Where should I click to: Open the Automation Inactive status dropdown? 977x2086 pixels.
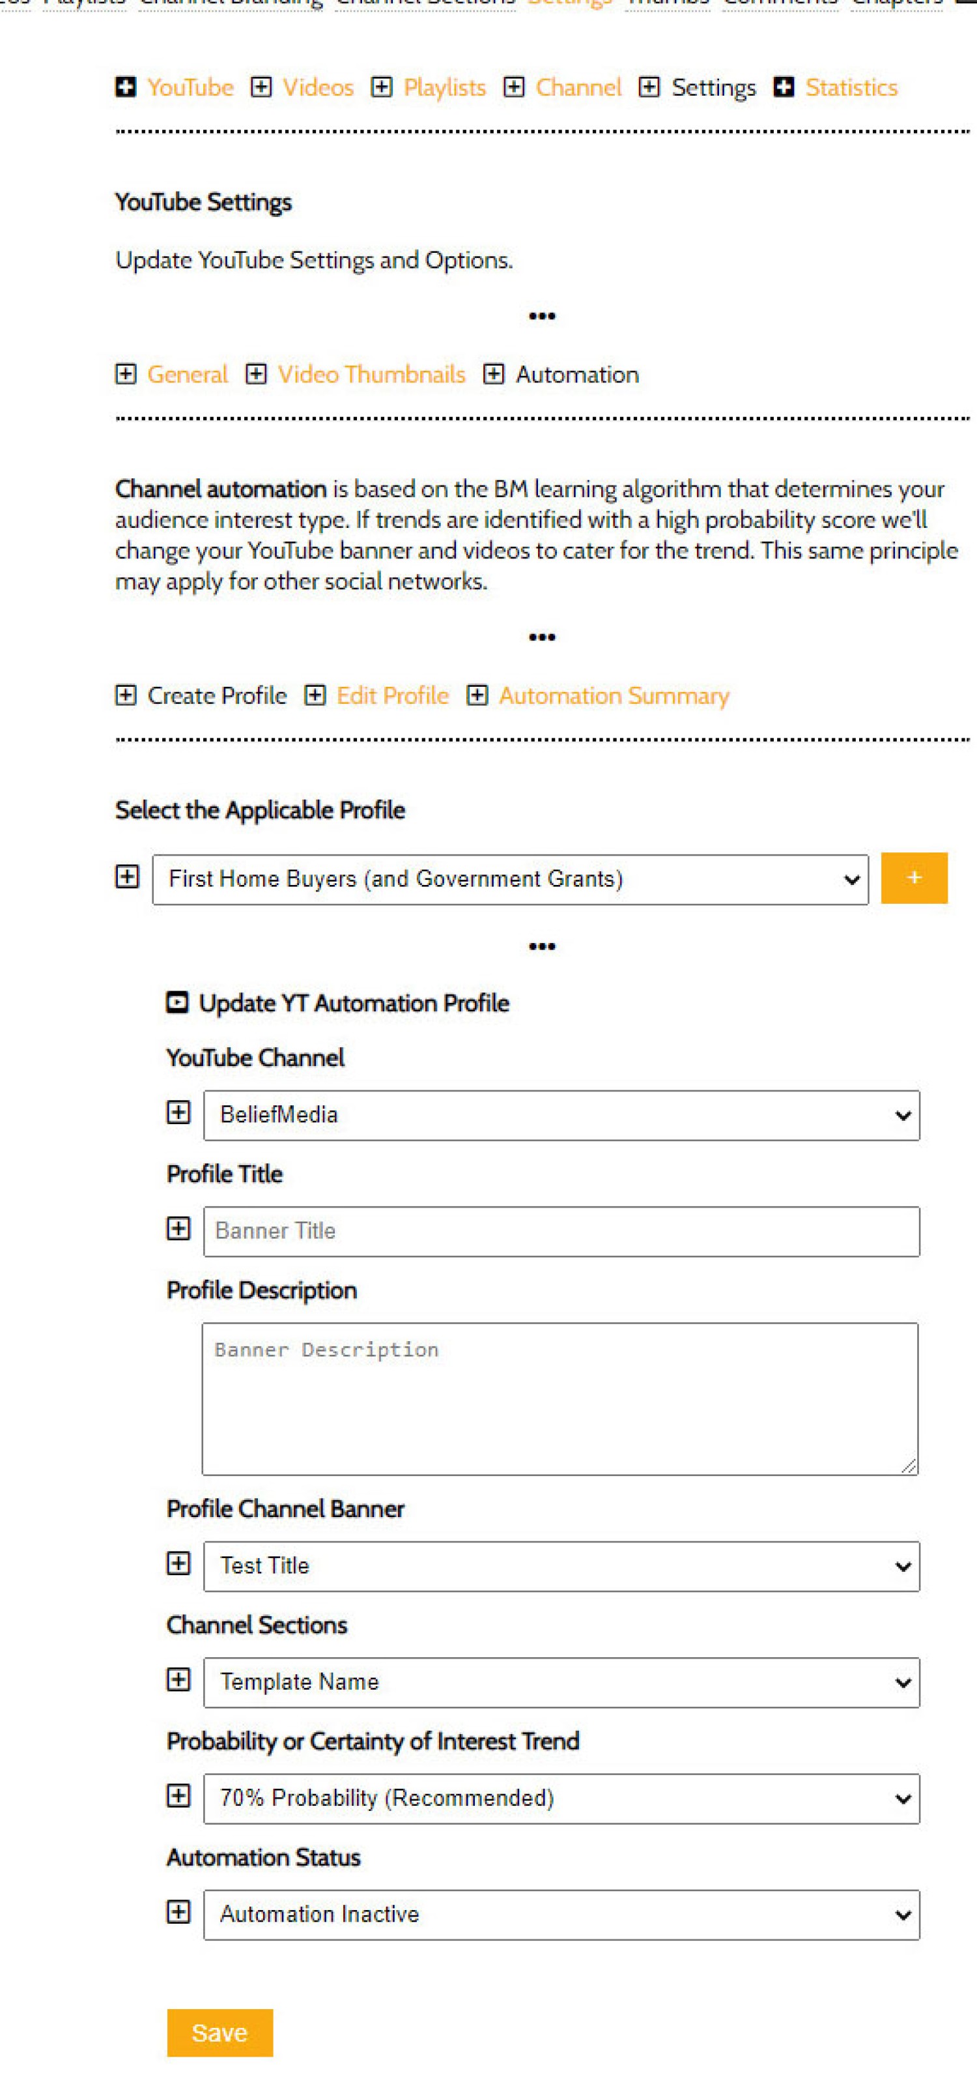pos(561,1915)
